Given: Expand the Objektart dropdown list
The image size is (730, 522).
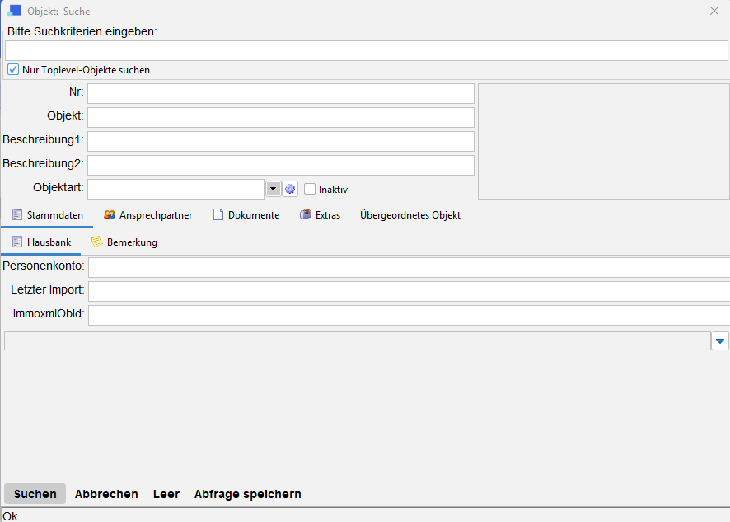Looking at the screenshot, I should coord(274,189).
